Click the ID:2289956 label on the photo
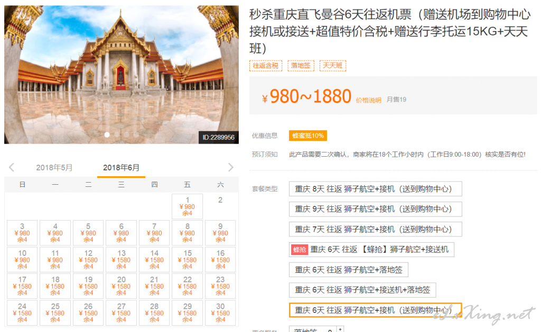The image size is (541, 332). [218, 137]
